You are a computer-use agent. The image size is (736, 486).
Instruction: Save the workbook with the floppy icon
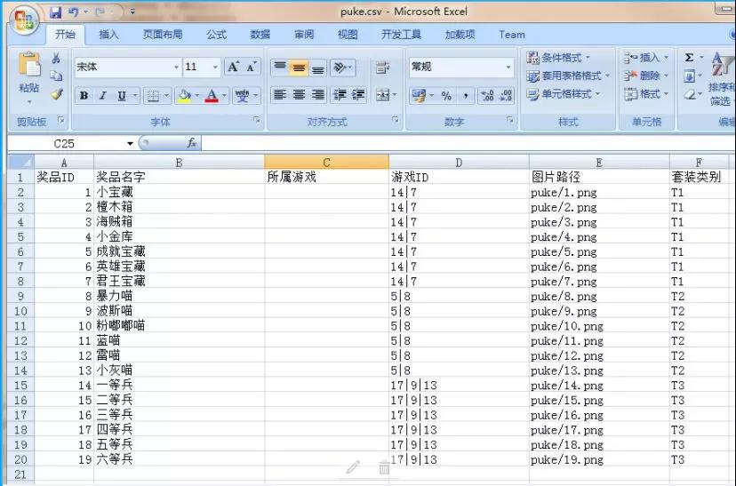click(x=55, y=12)
